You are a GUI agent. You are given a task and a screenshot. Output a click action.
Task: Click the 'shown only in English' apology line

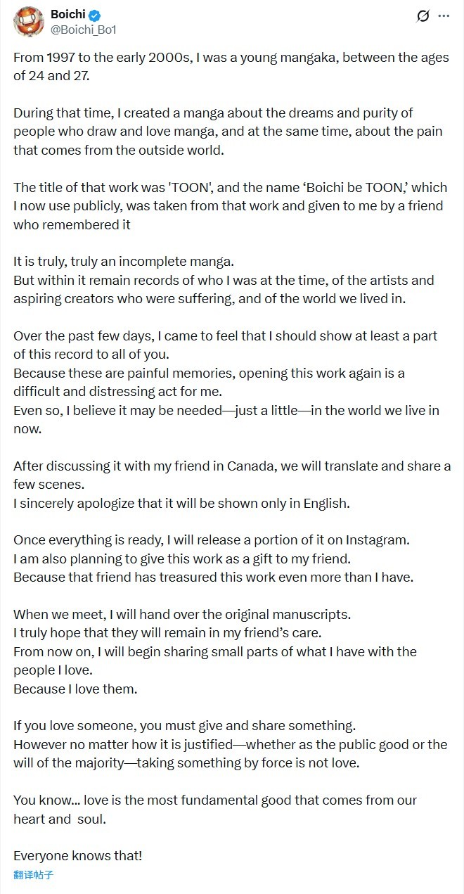pos(181,503)
